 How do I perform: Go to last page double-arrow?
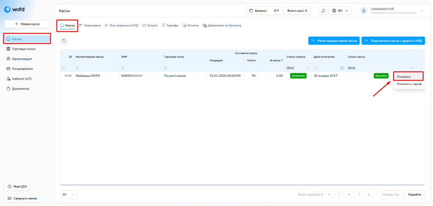[369, 195]
